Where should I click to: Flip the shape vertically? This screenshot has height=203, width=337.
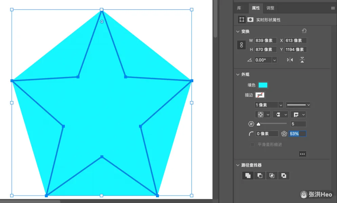(302, 60)
